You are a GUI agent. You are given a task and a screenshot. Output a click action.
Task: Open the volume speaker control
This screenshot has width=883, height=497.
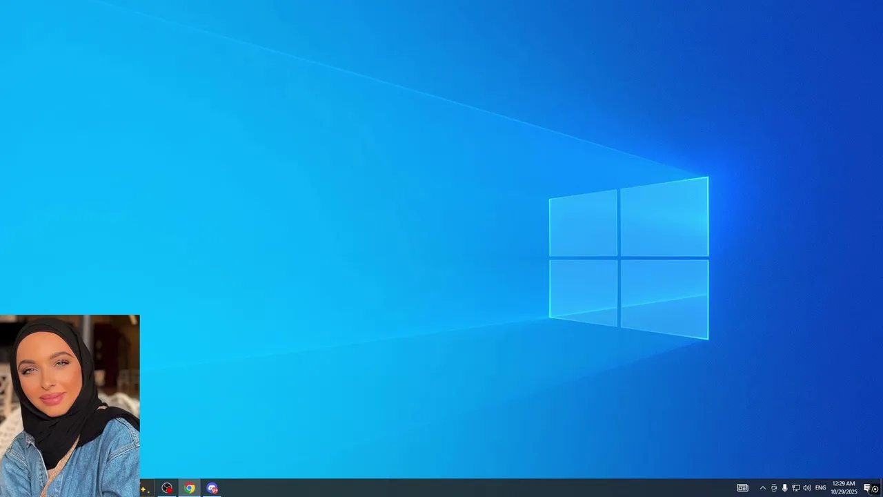[807, 488]
